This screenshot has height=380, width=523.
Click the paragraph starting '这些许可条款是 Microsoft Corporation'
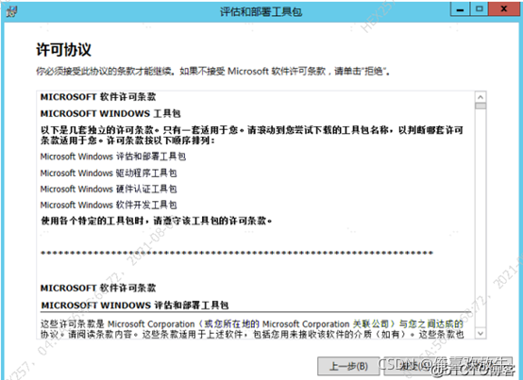(252, 329)
